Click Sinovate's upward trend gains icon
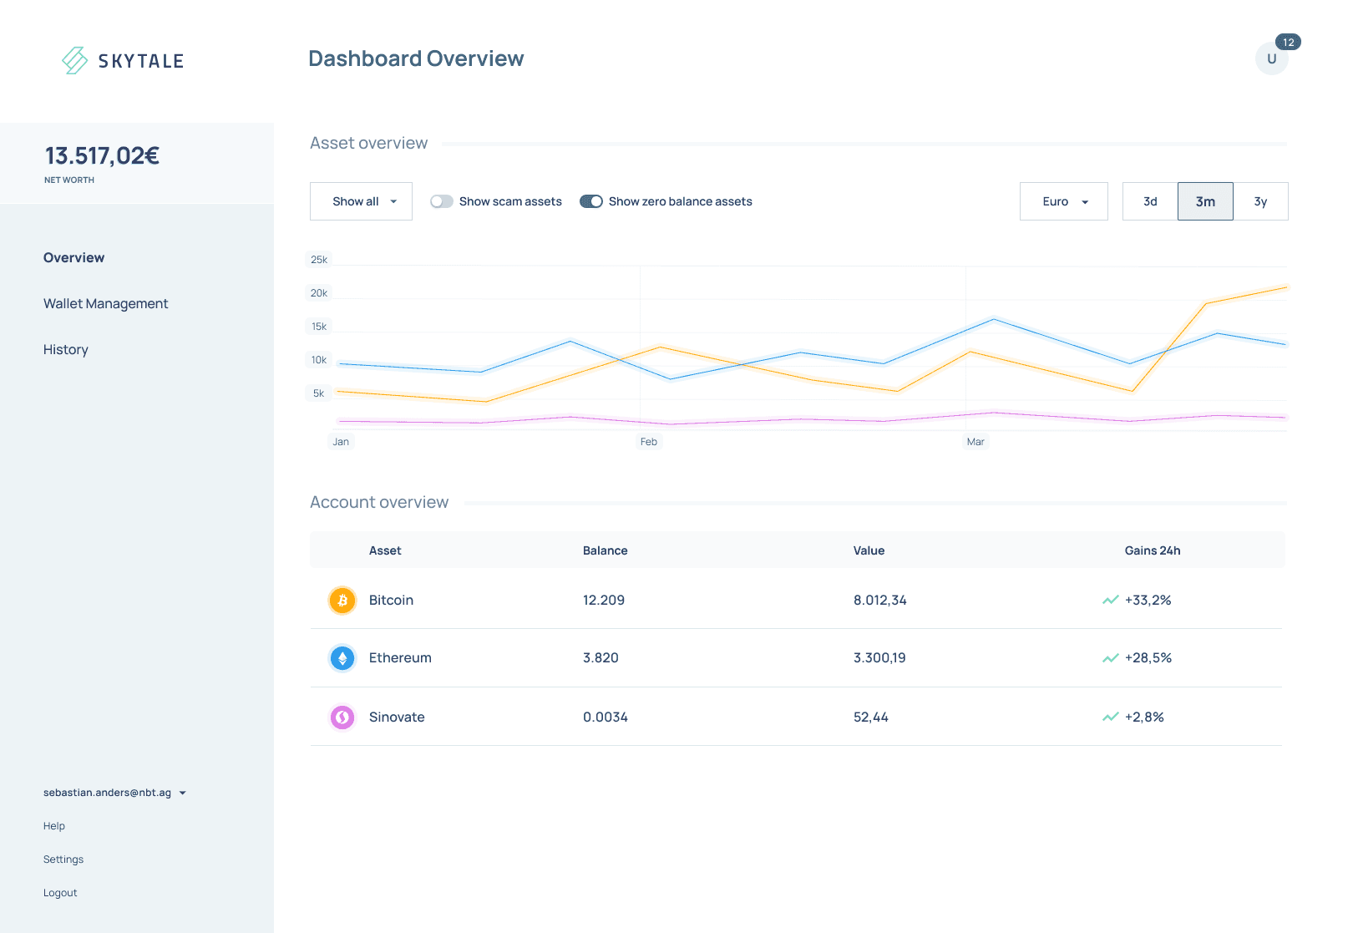1353x933 pixels. (x=1110, y=717)
